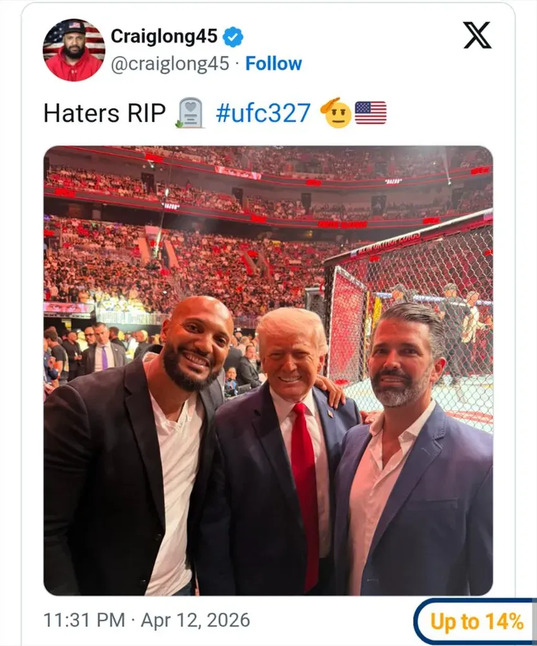Open the attached arena photo
This screenshot has height=646, width=537.
[268, 370]
